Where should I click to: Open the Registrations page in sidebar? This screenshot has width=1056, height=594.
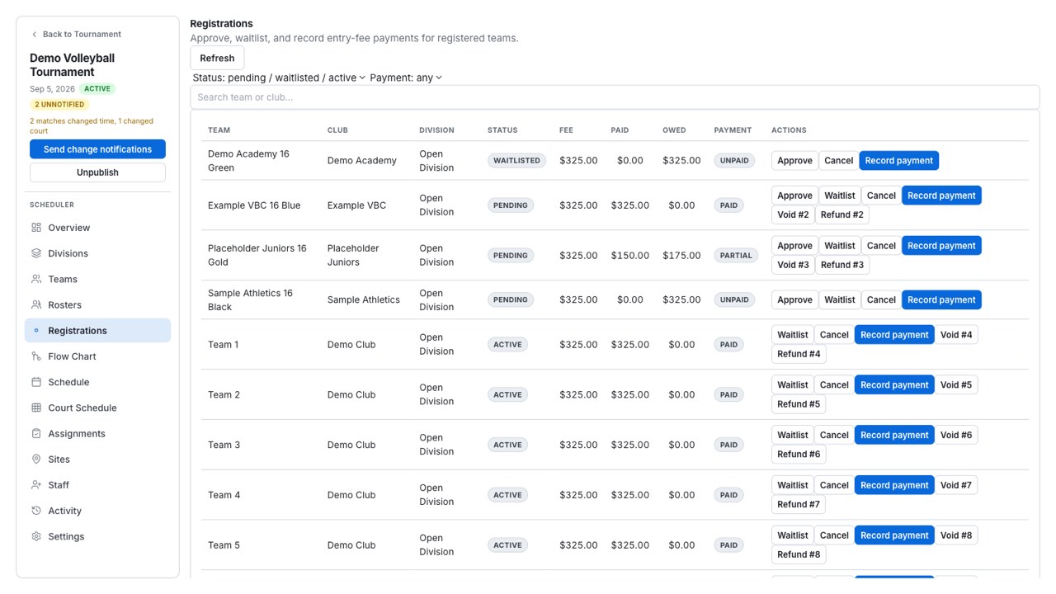click(97, 331)
